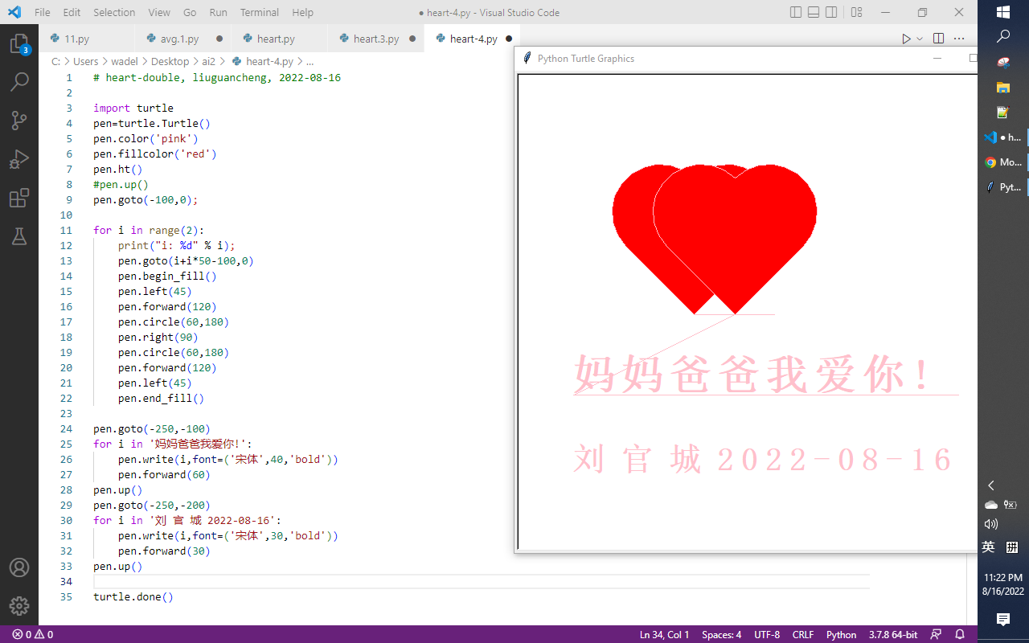
Task: Toggle the bottom panel layout button
Action: [814, 13]
